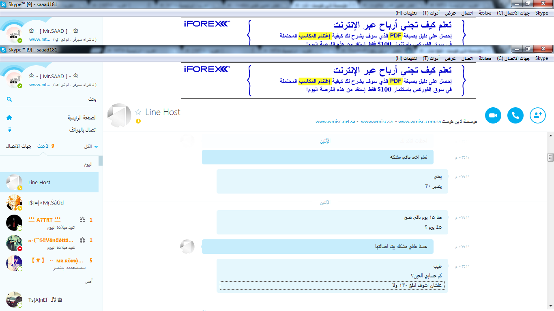Start a voice call with Line Host
Image resolution: width=554 pixels, height=311 pixels.
[x=515, y=115]
